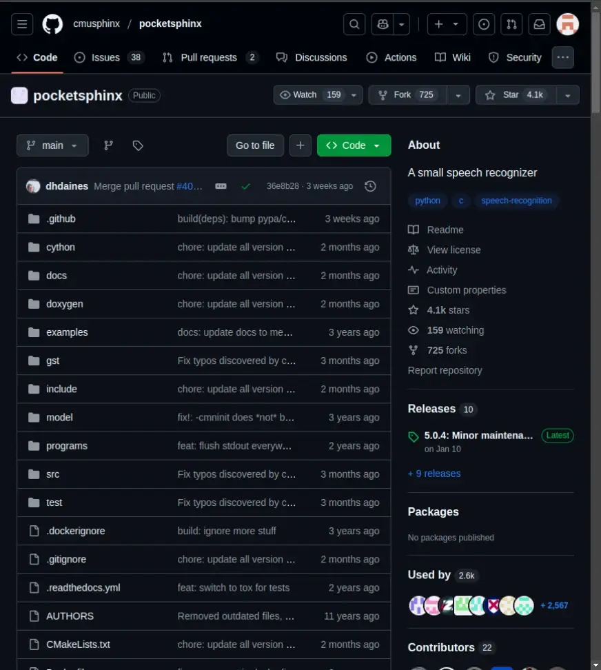
Task: Open the .dockerignore file
Action: pos(76,531)
